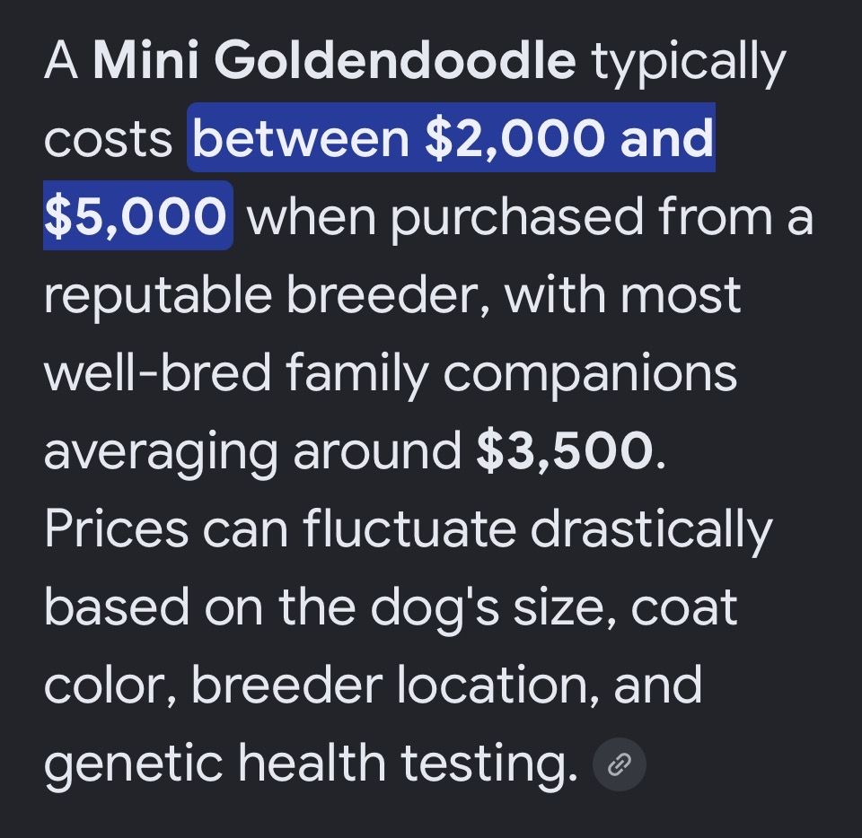Click the words "well-bred family companions"
The image size is (862, 838).
click(x=391, y=374)
